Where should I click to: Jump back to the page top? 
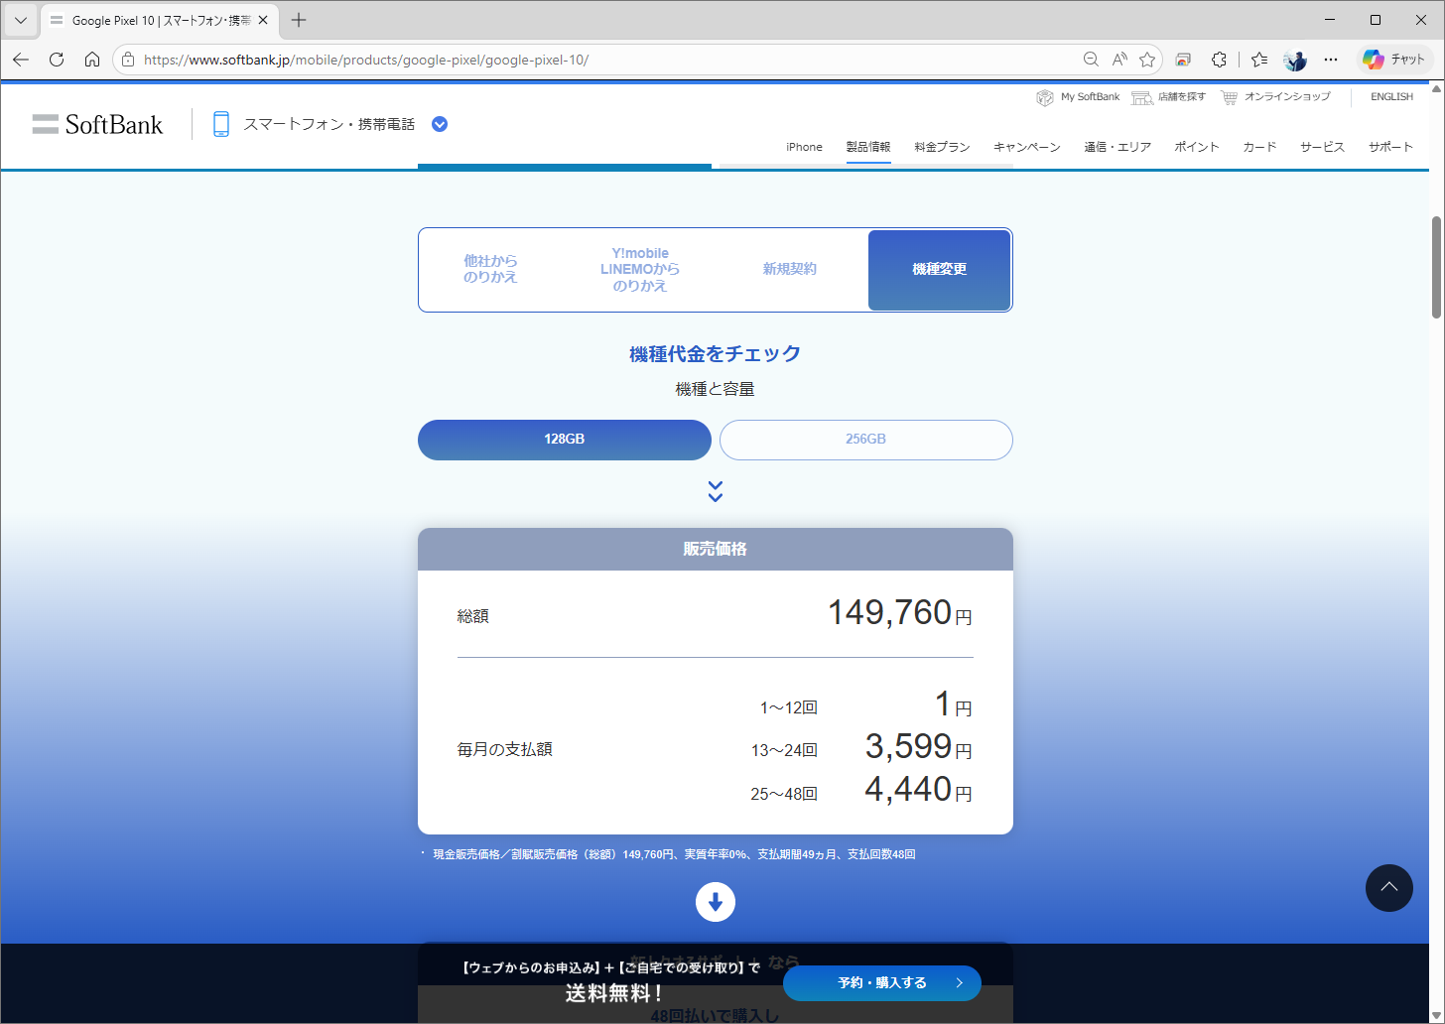pyautogui.click(x=1389, y=888)
